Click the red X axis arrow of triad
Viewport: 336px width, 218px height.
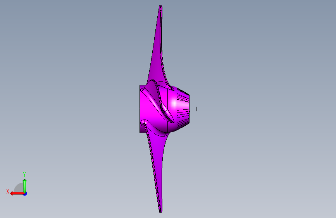coord(17,194)
